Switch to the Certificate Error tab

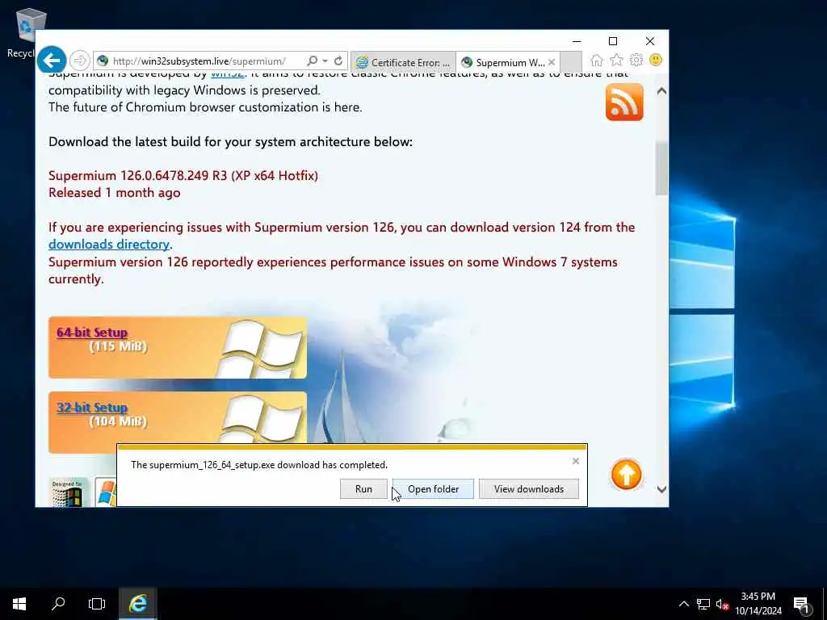[404, 62]
